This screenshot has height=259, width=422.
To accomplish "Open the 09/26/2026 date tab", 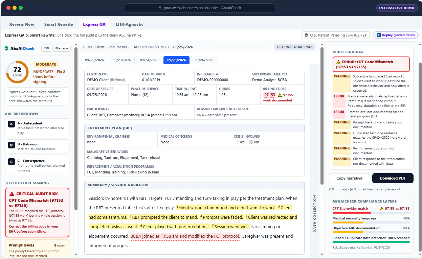I will point(204,60).
